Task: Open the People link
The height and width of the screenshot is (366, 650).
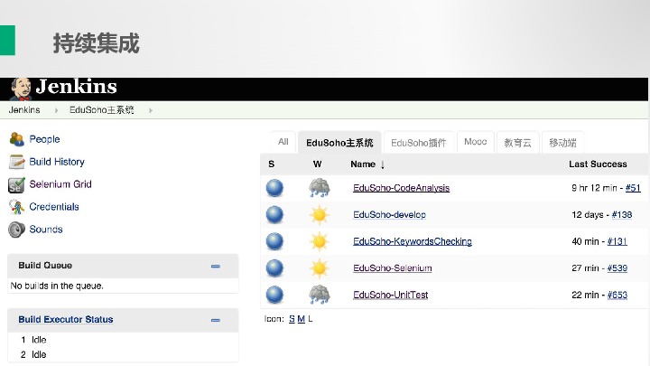Action: 44,139
